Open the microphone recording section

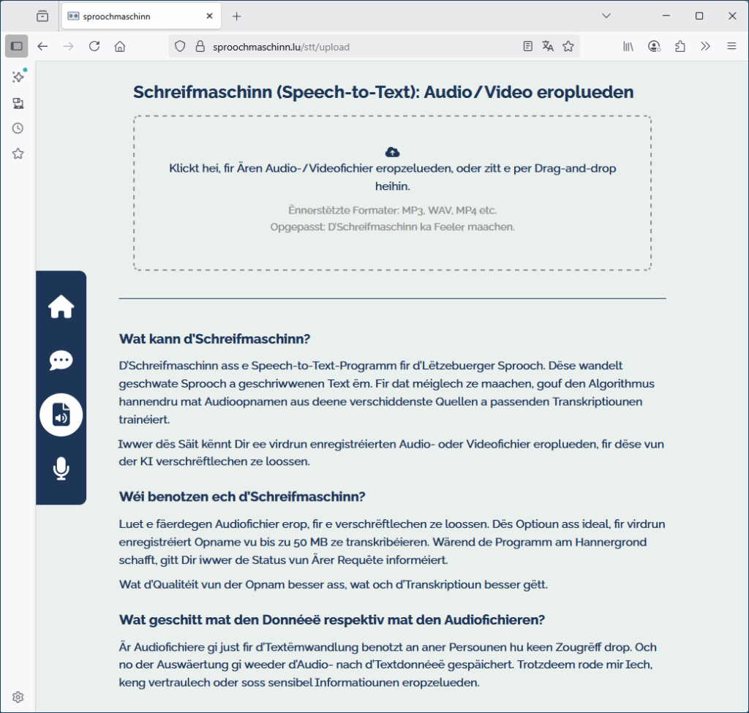tap(61, 469)
